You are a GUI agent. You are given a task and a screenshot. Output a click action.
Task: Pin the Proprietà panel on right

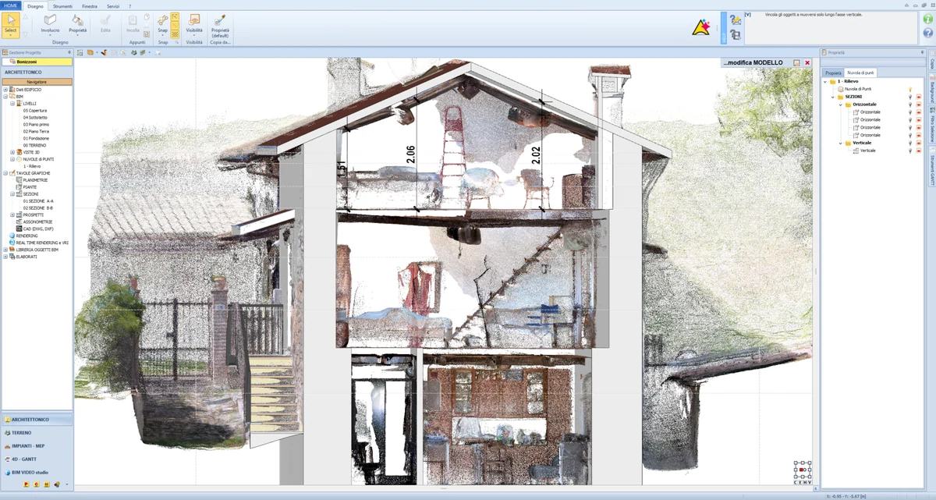[922, 52]
